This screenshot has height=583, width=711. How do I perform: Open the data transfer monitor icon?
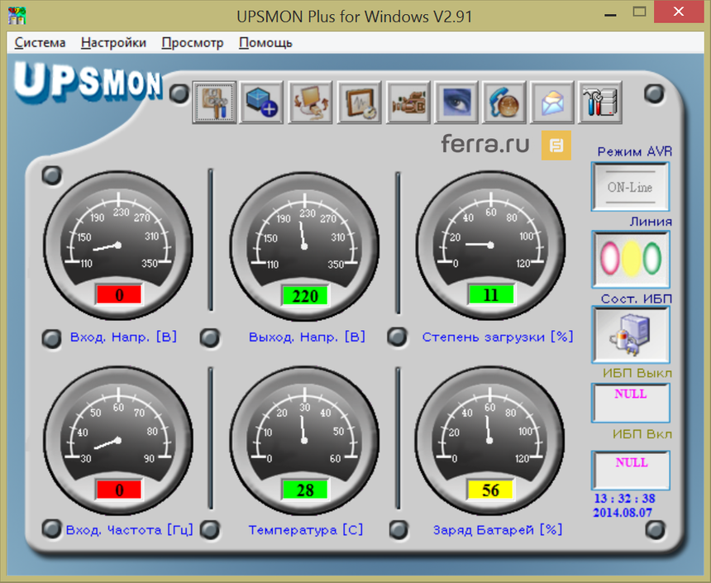(x=311, y=102)
